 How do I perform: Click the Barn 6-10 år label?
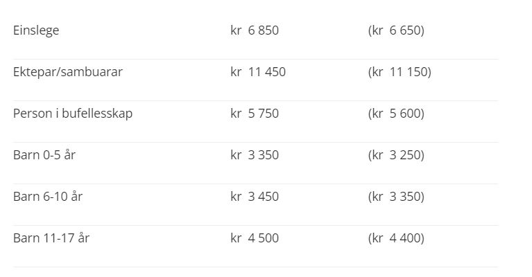click(48, 197)
